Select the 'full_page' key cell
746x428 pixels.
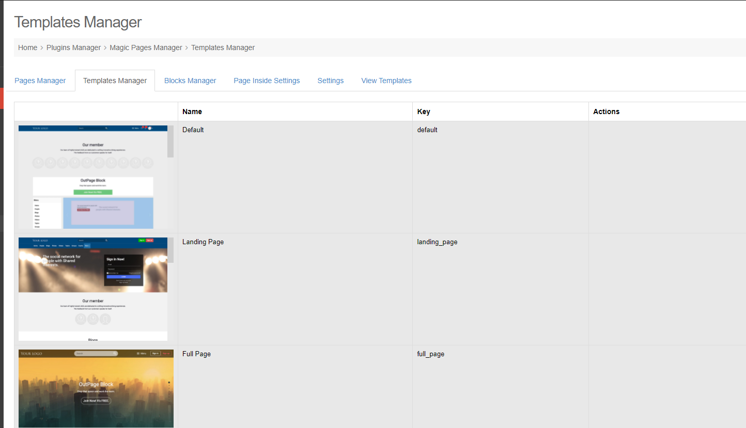[x=501, y=387]
